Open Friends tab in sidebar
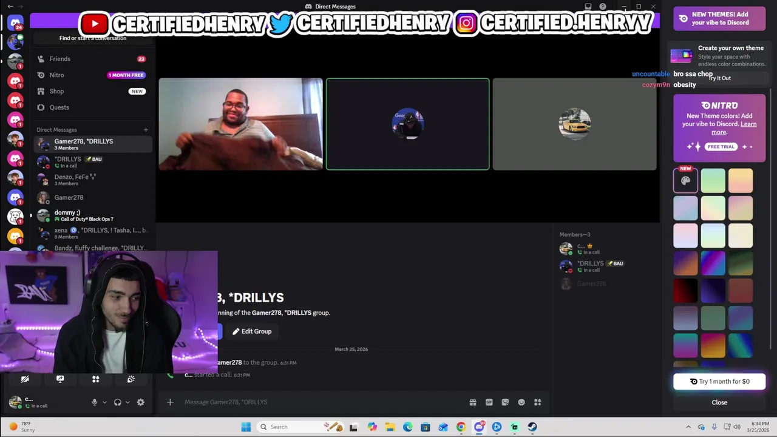Screen dimensions: 777x437 92,59
